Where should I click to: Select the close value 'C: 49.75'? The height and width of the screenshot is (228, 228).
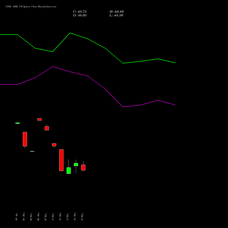point(80,12)
